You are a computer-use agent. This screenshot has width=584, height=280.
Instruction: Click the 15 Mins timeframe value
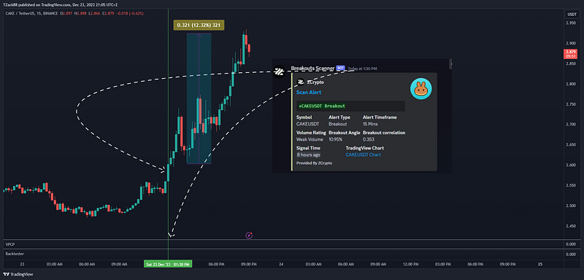click(x=370, y=124)
